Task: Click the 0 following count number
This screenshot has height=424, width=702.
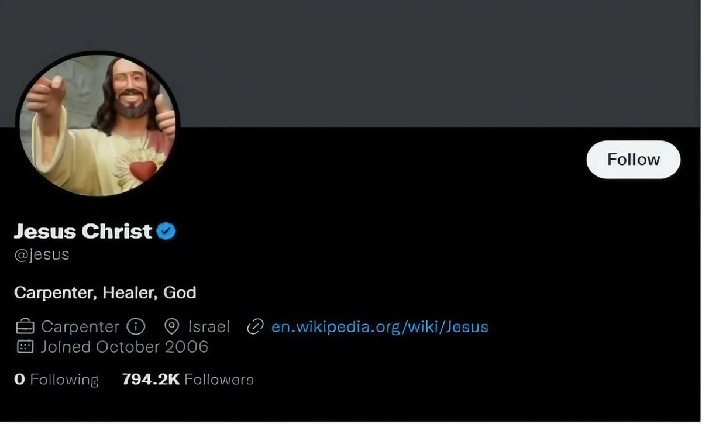Action: coord(19,380)
